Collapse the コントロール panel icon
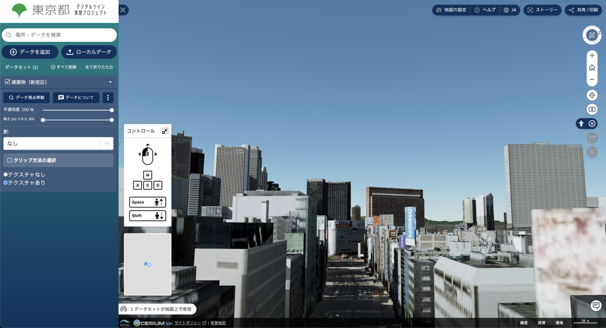This screenshot has width=606, height=328. point(165,131)
